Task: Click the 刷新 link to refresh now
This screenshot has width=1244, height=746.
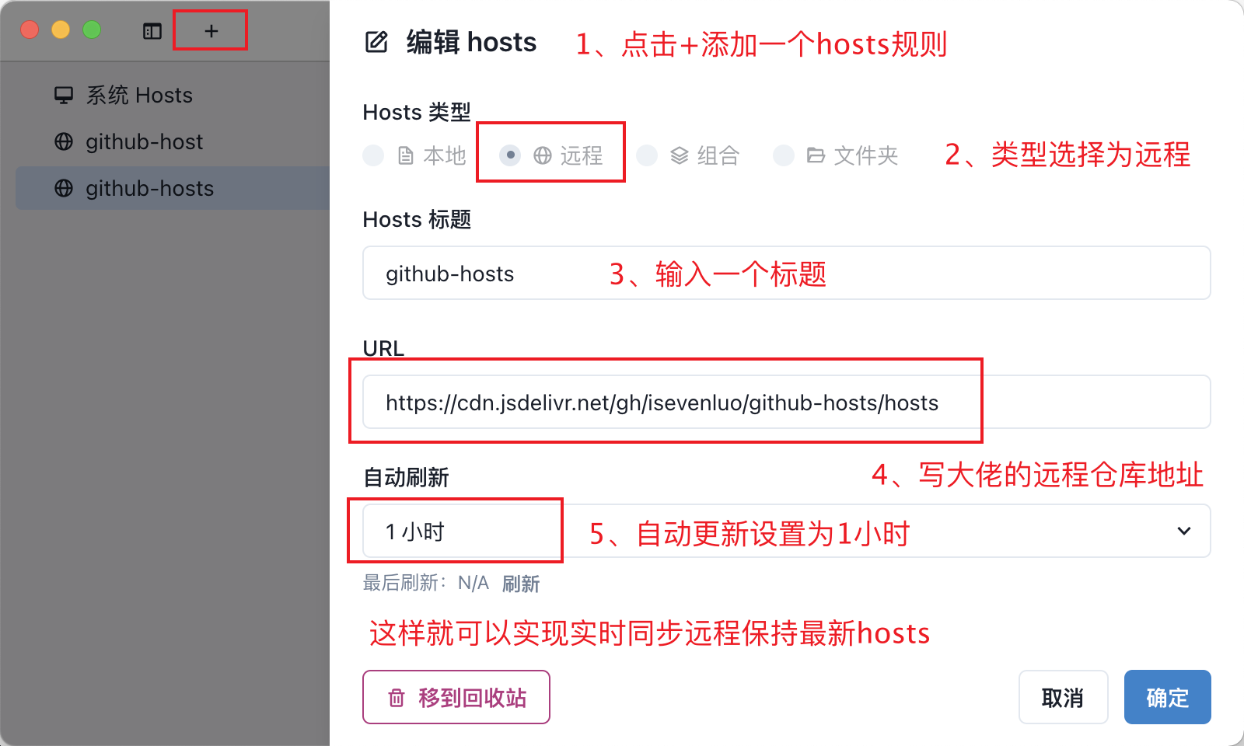Action: pos(520,584)
